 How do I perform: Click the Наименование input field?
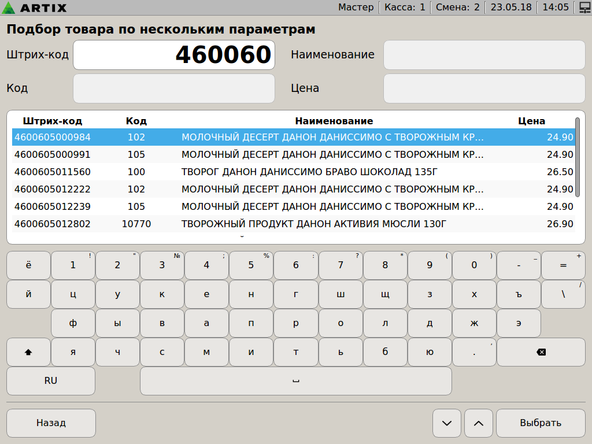[484, 55]
